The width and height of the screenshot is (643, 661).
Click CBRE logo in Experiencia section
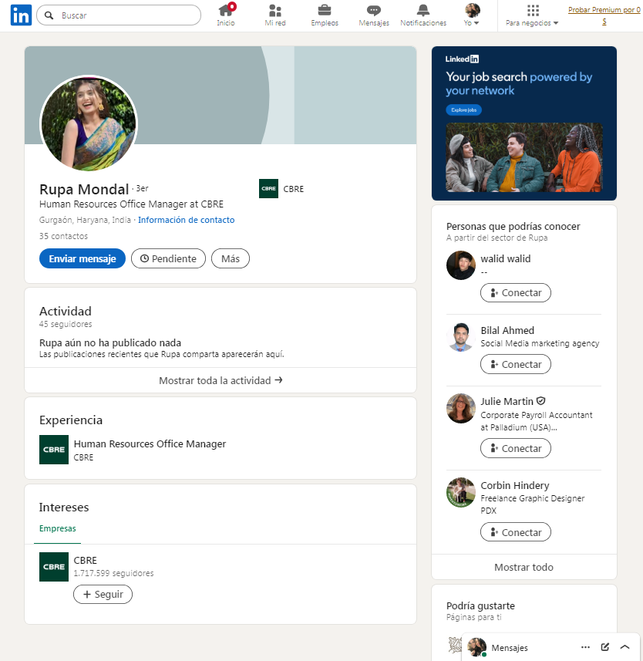click(x=54, y=450)
